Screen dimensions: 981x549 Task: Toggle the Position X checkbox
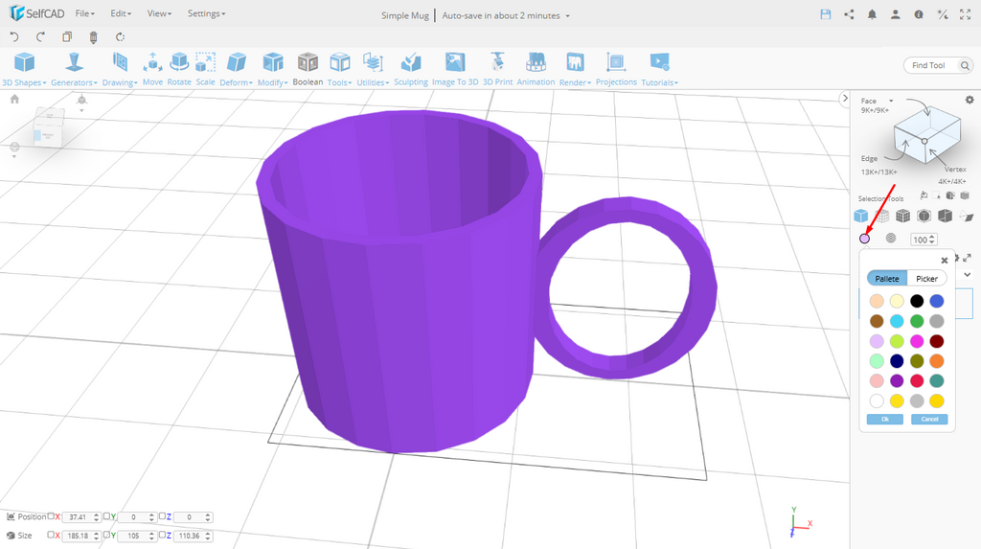52,516
